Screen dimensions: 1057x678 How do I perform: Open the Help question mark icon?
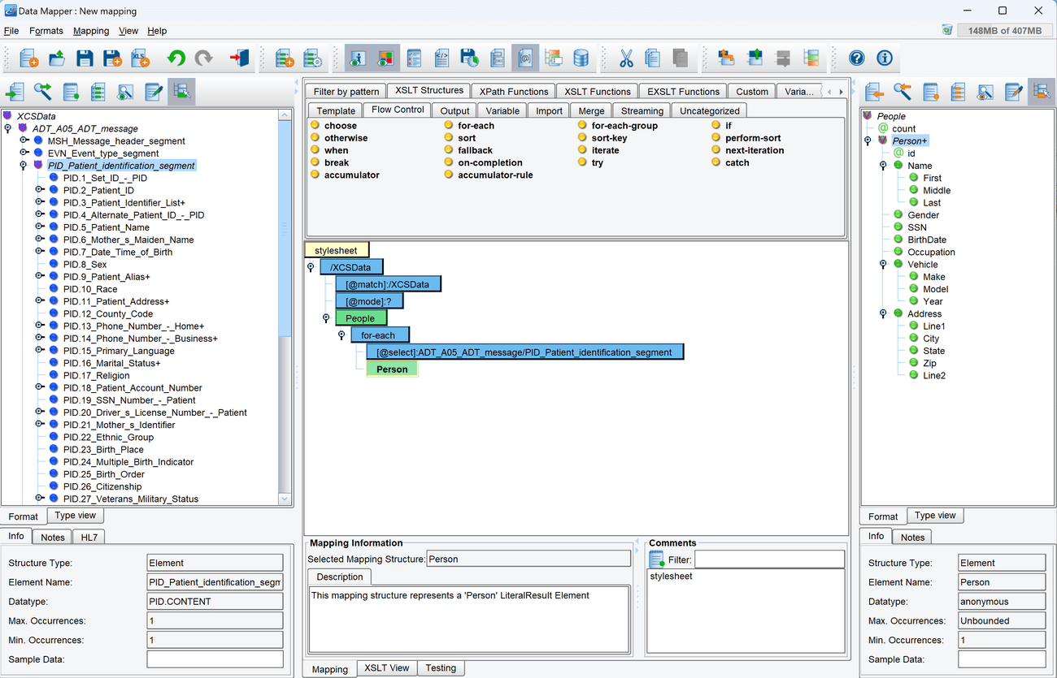pyautogui.click(x=856, y=58)
